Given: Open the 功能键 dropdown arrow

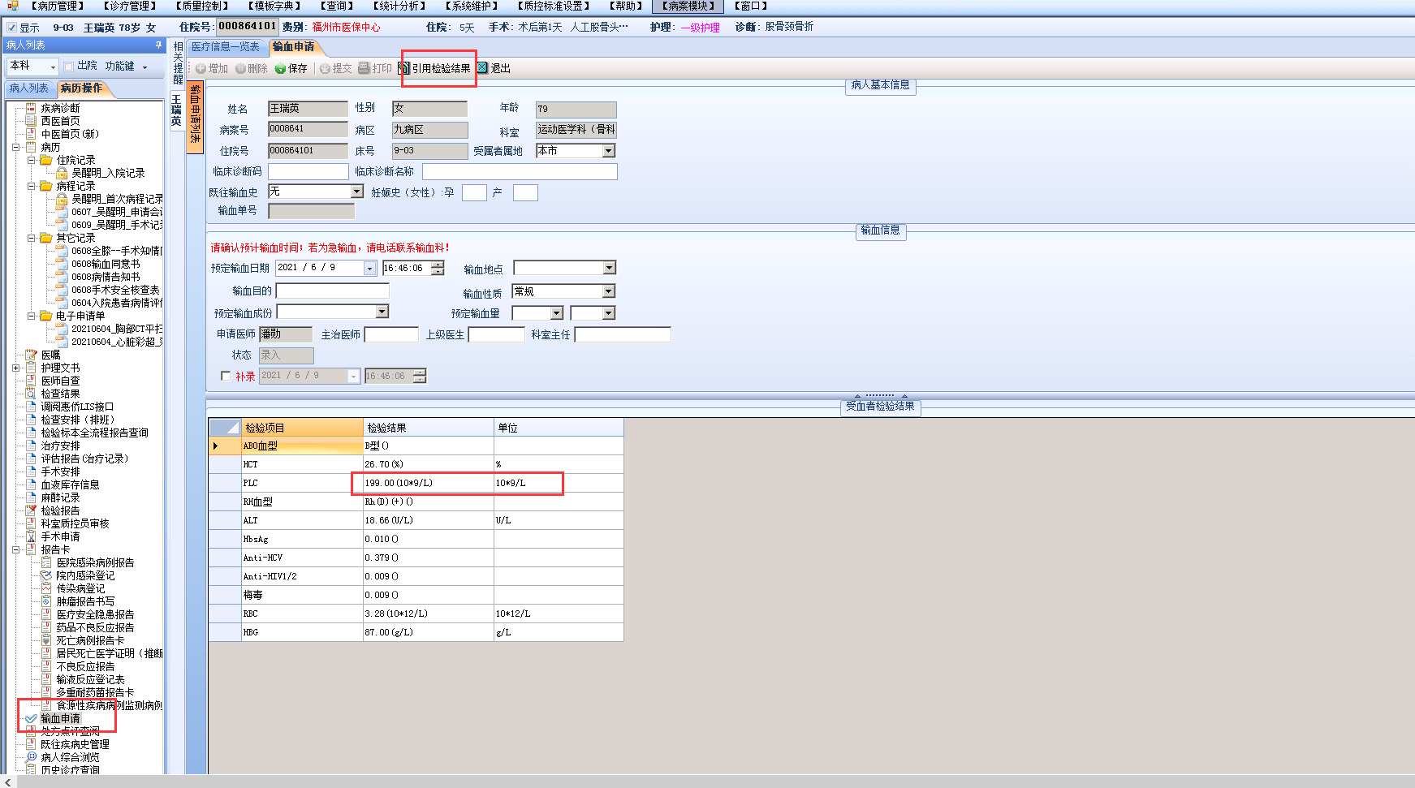Looking at the screenshot, I should pos(145,67).
